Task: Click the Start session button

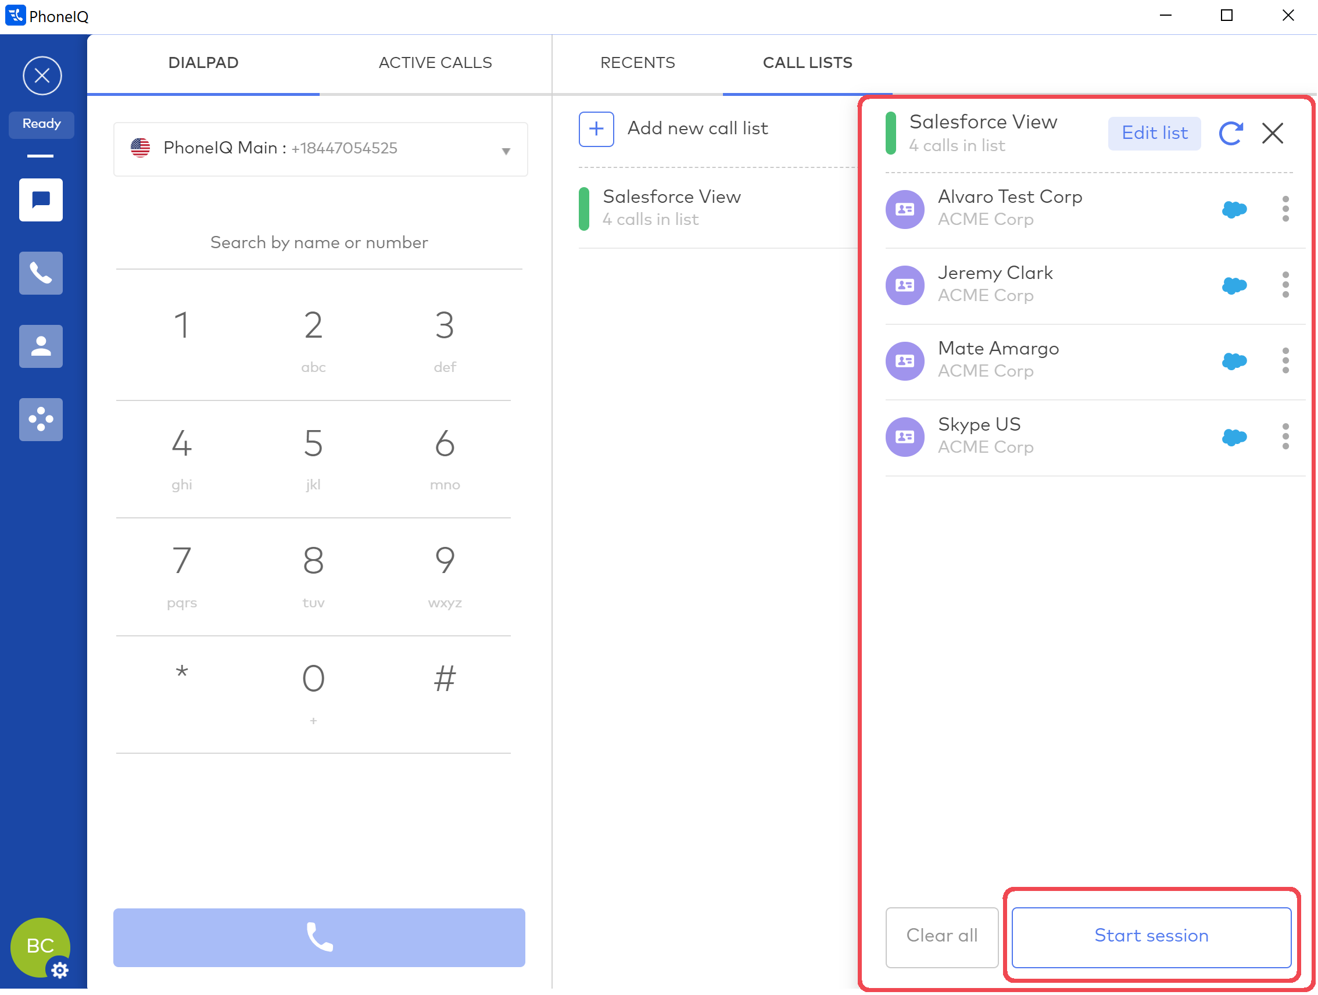Action: [1152, 936]
